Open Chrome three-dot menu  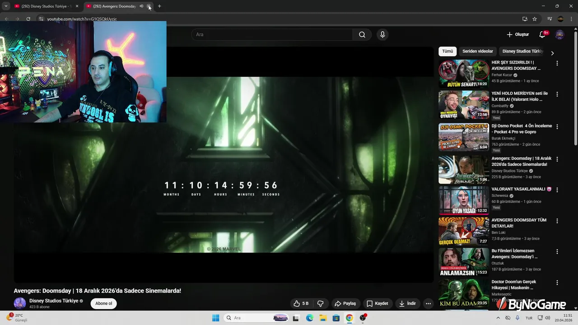(572, 19)
